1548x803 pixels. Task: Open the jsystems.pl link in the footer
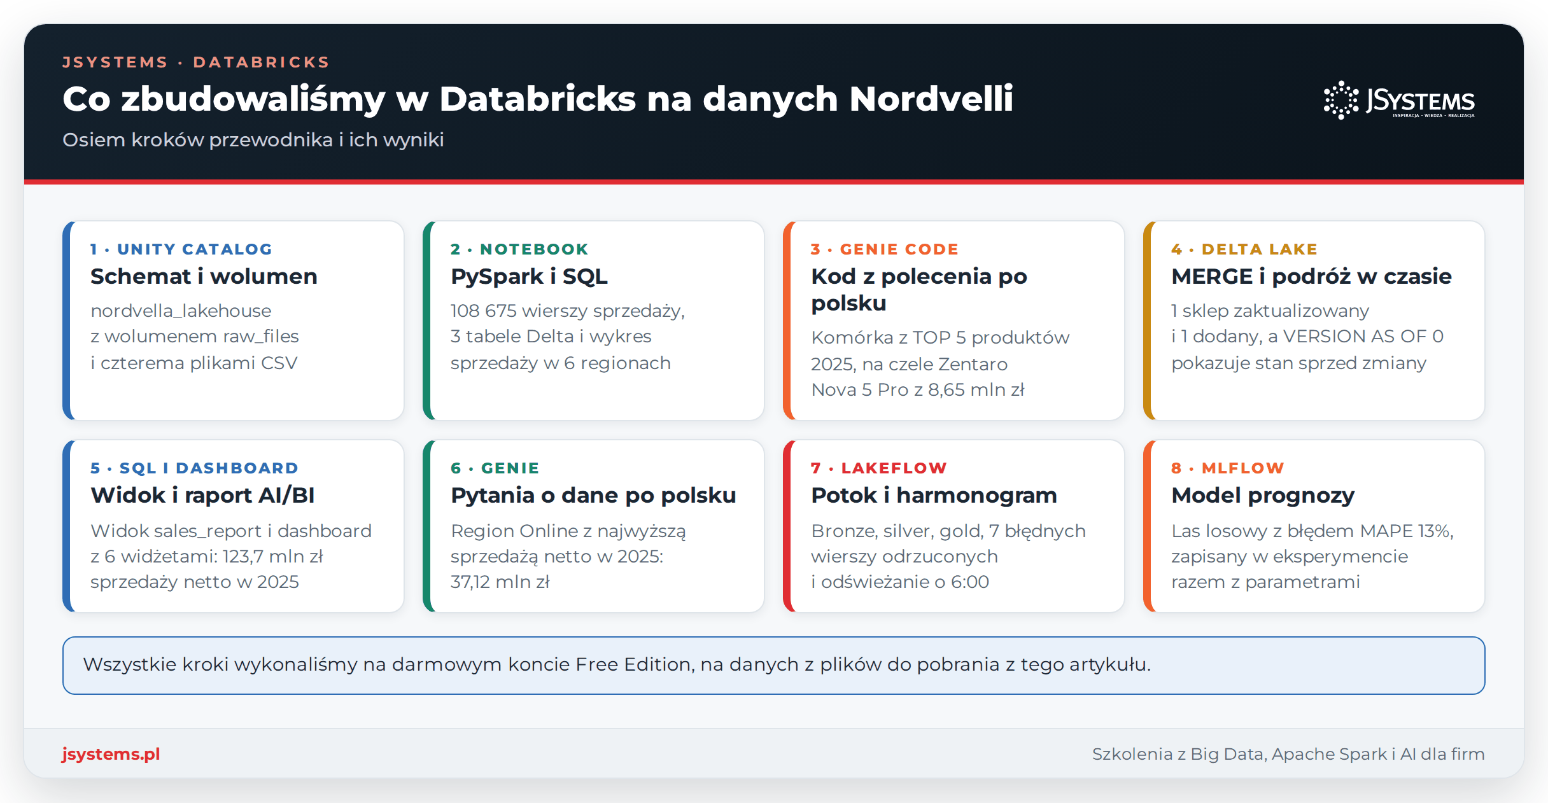click(111, 754)
